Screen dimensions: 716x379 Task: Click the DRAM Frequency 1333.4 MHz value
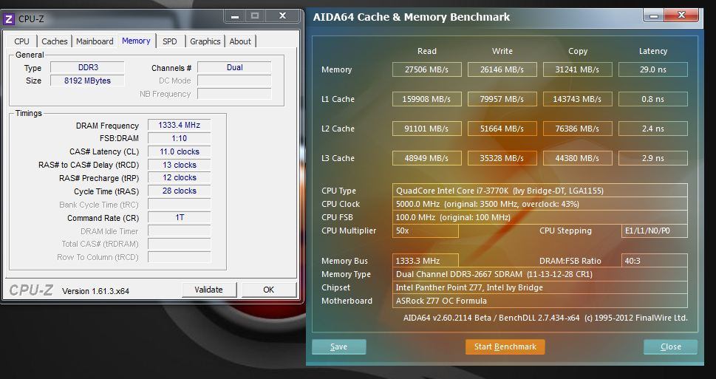(179, 125)
